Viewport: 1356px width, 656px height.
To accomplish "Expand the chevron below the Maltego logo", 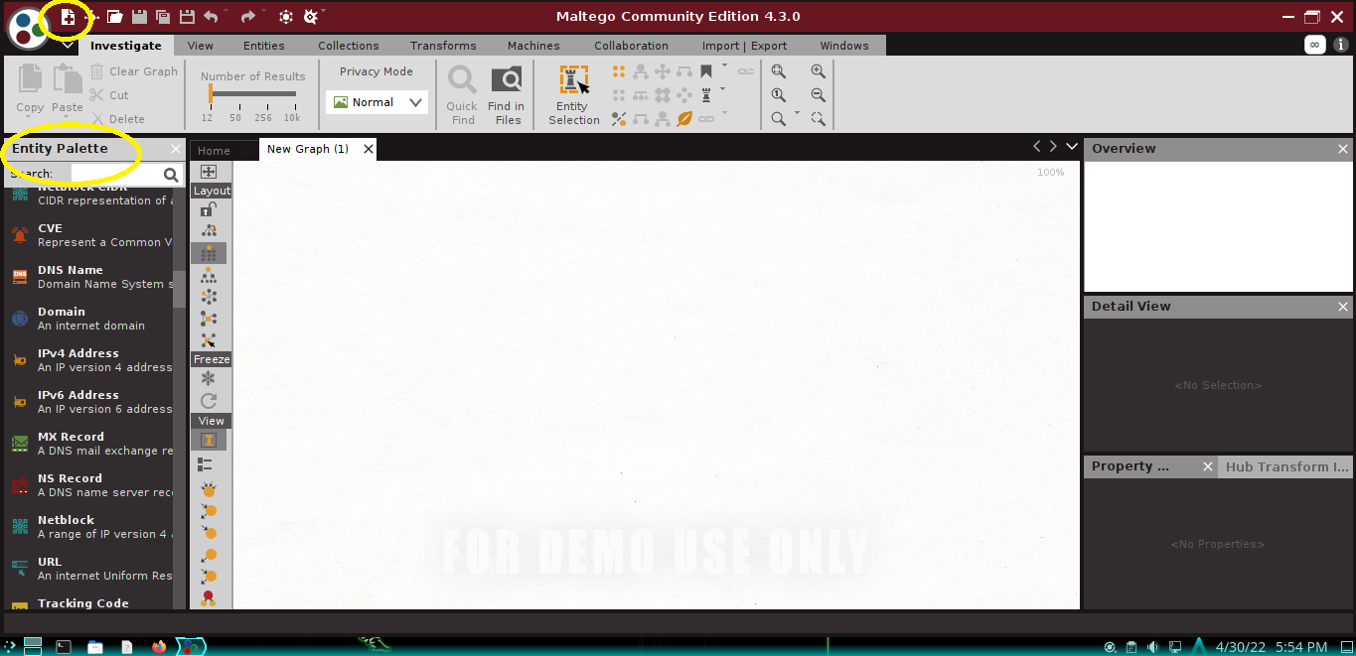I will 68,44.
